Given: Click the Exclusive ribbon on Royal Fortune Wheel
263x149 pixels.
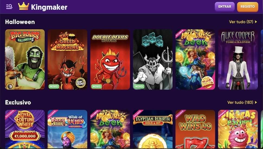Looking at the screenshot, I should click(10, 115).
